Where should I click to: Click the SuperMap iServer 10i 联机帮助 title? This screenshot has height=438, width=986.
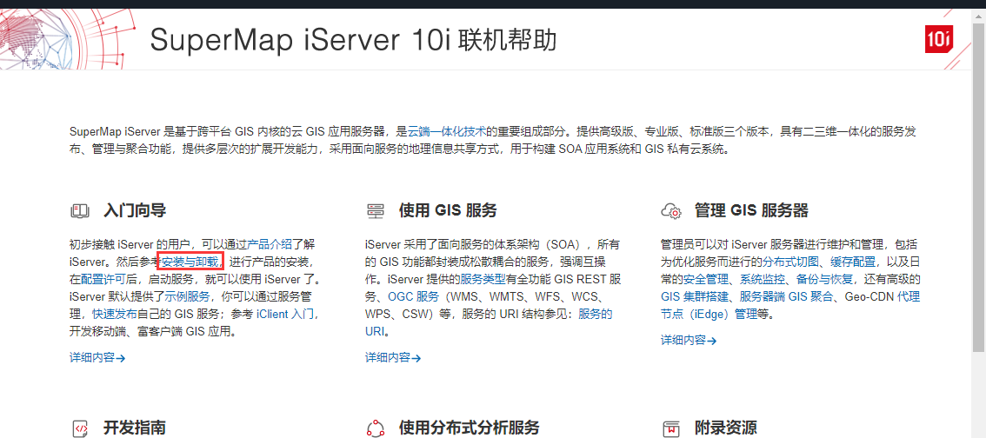[354, 40]
